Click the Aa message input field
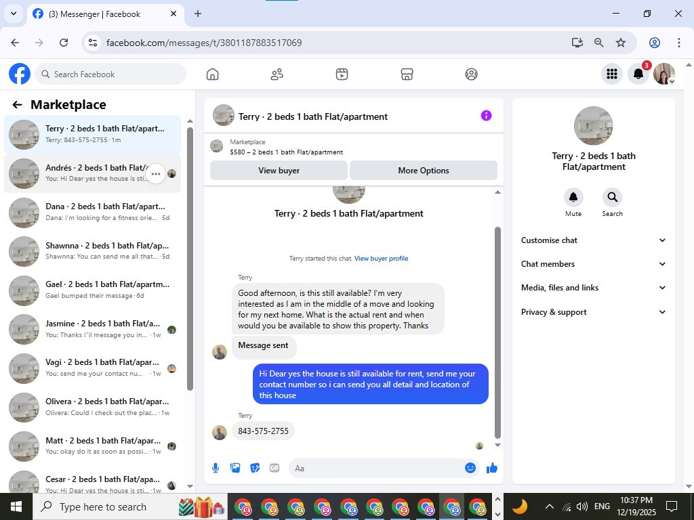The height and width of the screenshot is (520, 694). click(376, 469)
